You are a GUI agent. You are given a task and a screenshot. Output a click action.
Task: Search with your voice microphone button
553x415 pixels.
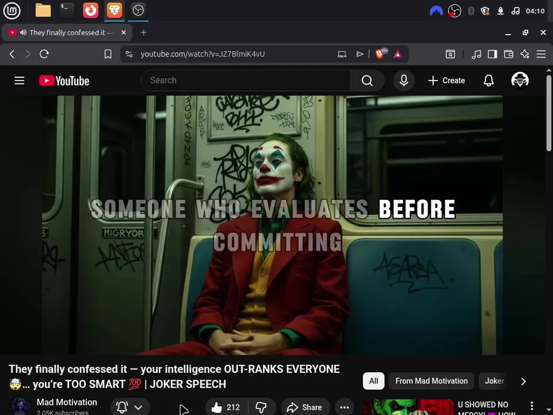[404, 81]
